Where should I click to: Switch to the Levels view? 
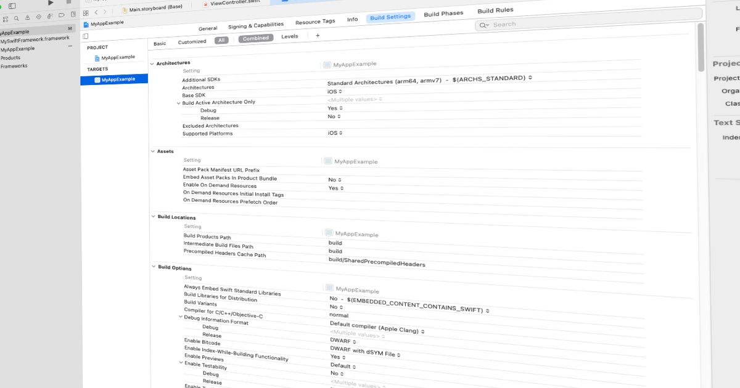[290, 37]
